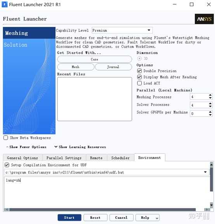Maximize the Fluent Launcher window
This screenshot has width=215, height=224.
point(192,4)
